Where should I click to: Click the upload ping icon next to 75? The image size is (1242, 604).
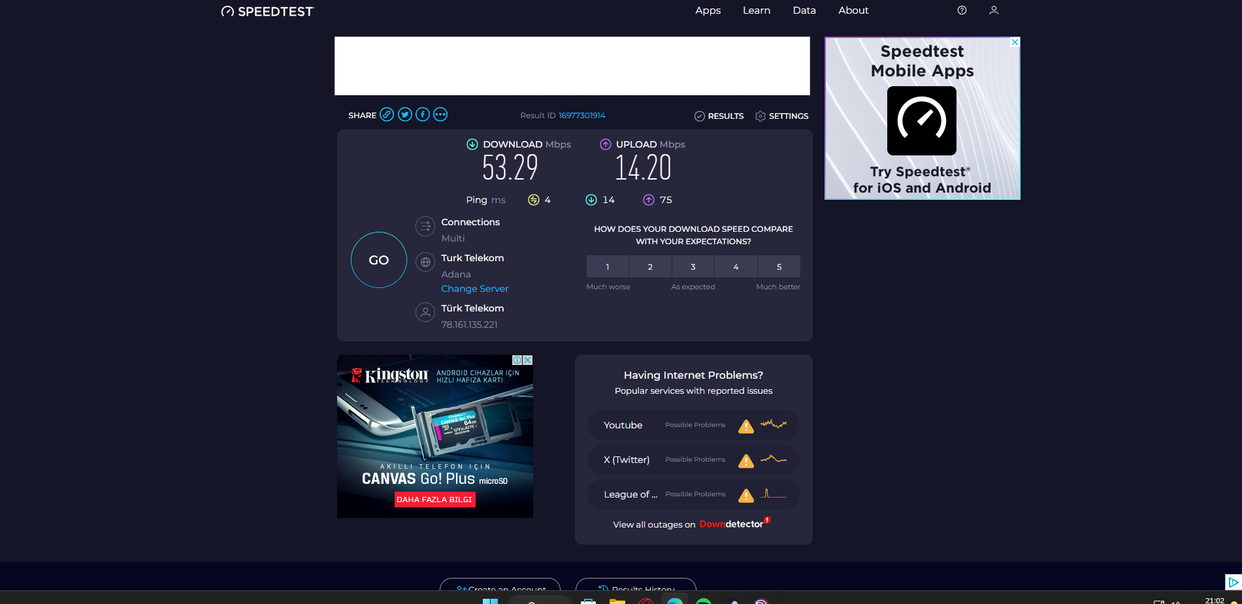(x=649, y=200)
